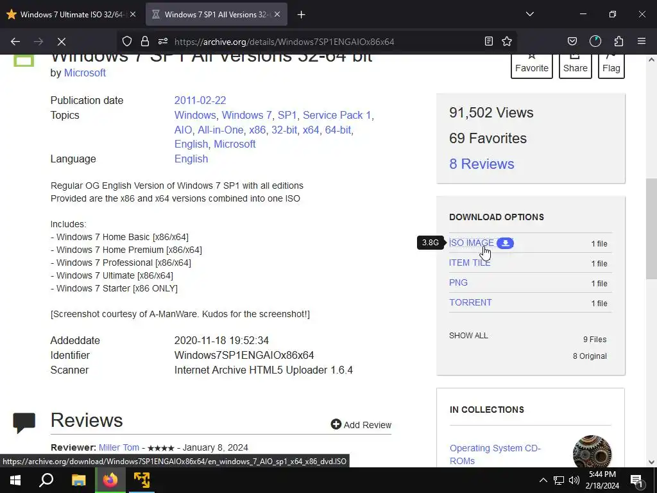Open the TORRENT download option
This screenshot has height=493, width=657.
pyautogui.click(x=470, y=303)
